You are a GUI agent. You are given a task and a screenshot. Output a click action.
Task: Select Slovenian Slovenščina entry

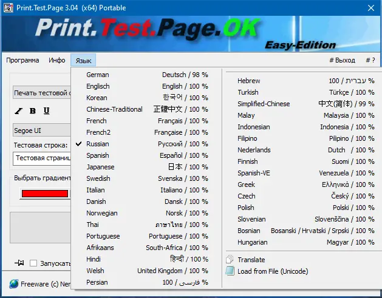(x=302, y=219)
